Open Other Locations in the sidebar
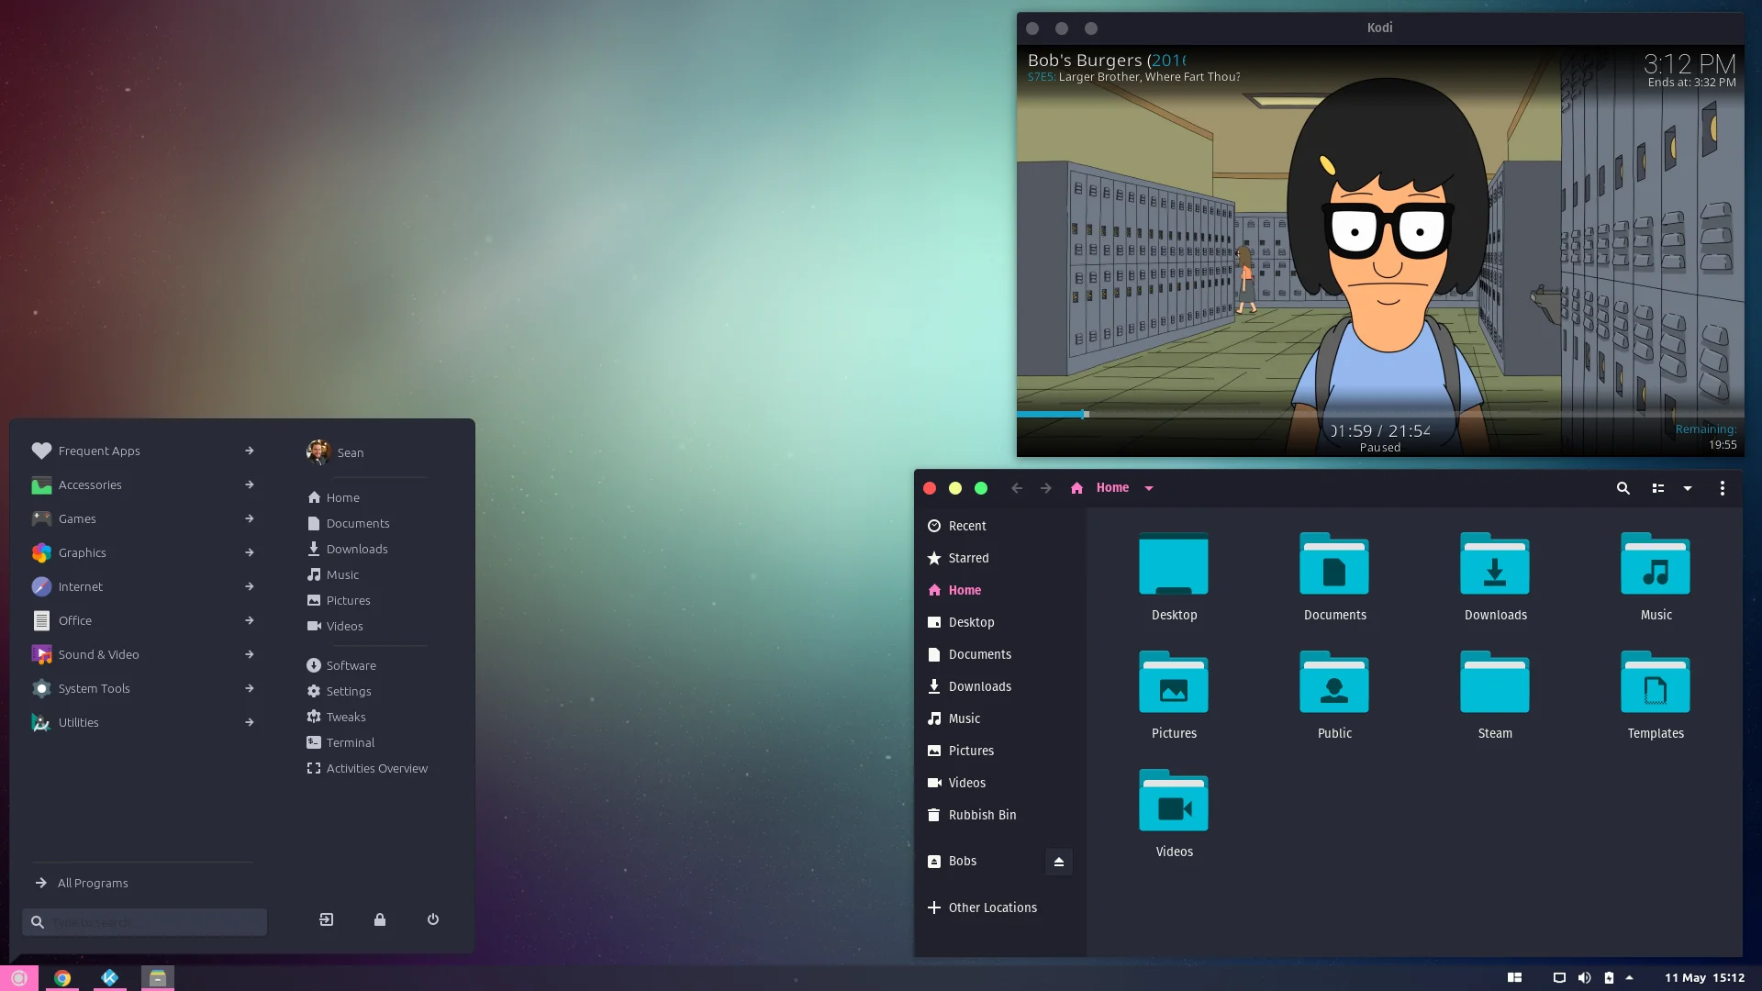 pos(982,907)
